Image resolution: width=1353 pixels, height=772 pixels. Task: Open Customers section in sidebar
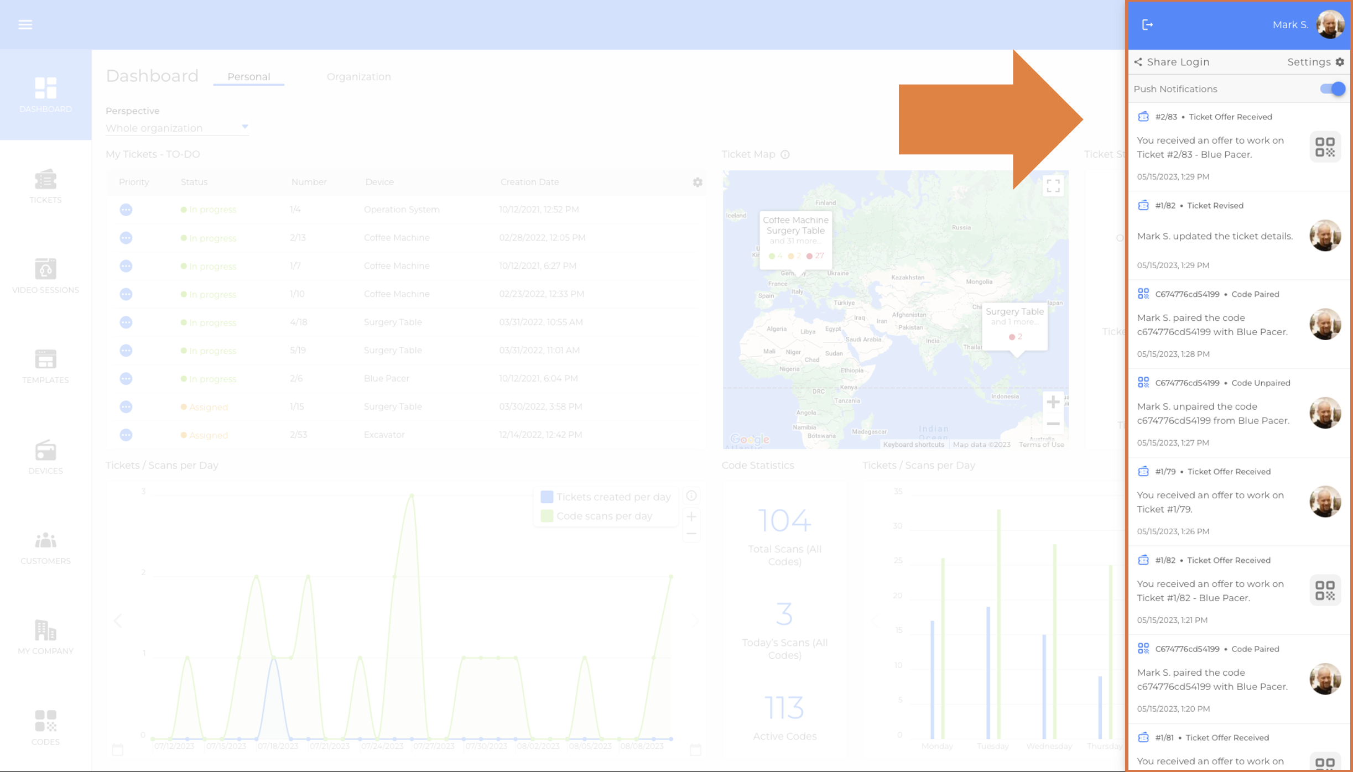45,547
